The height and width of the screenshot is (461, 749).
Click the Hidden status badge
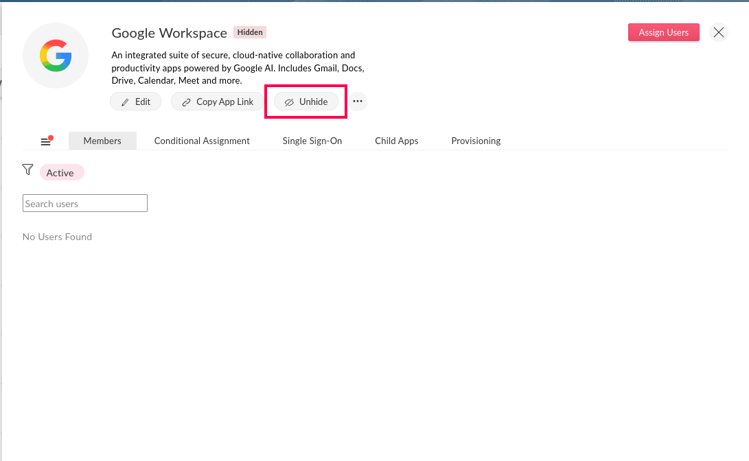click(x=250, y=32)
